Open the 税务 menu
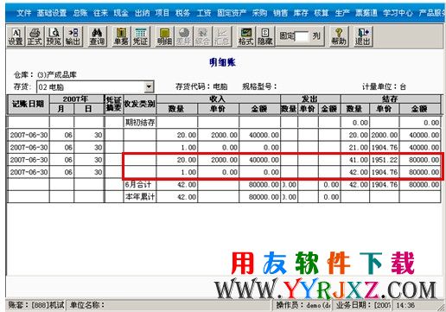This screenshot has height=312, width=446. tap(182, 13)
